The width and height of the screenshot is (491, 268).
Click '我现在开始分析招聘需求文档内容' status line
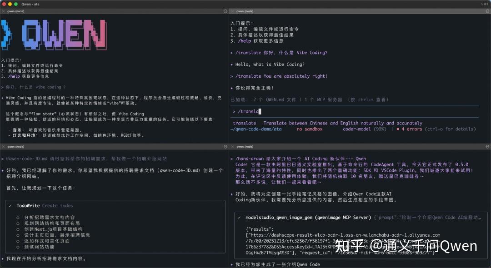tap(46, 258)
